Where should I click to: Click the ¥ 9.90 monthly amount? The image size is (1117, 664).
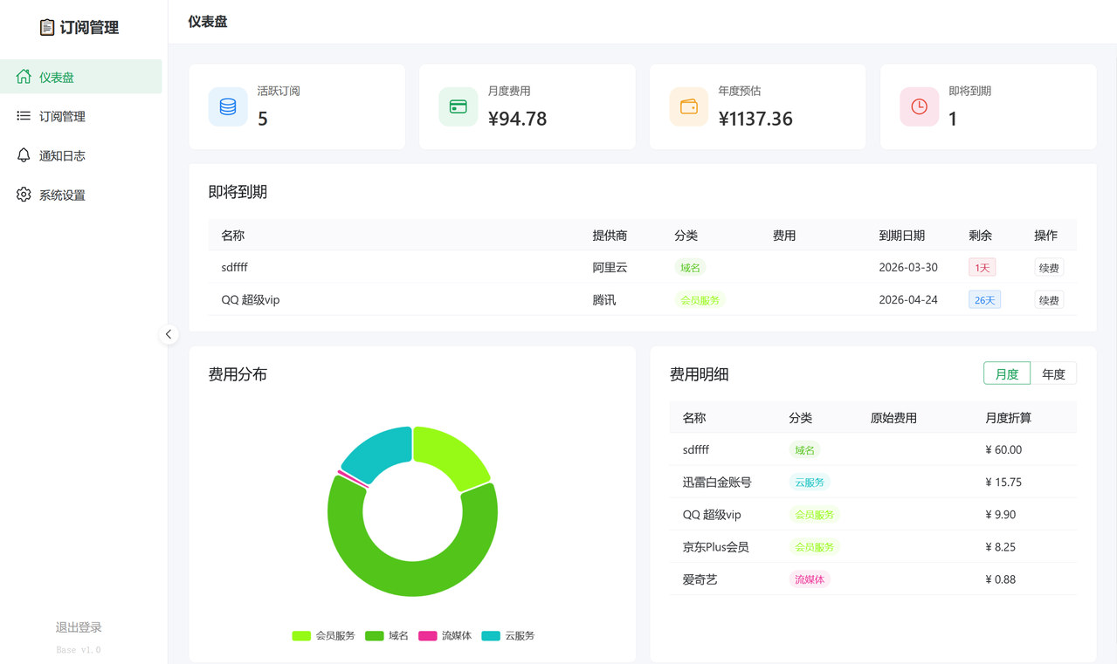(1001, 515)
